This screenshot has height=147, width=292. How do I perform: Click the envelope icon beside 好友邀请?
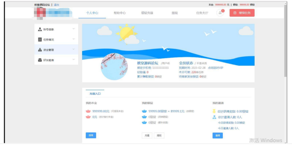[x=40, y=60]
